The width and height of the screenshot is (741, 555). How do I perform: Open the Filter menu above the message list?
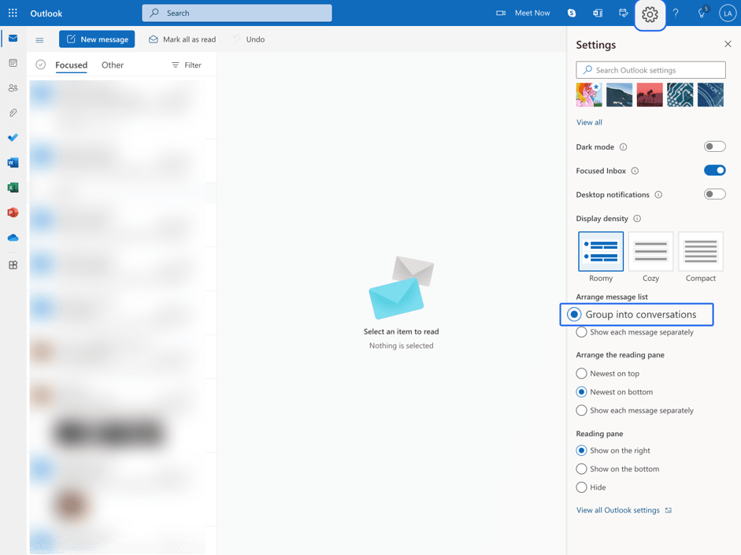coord(186,65)
